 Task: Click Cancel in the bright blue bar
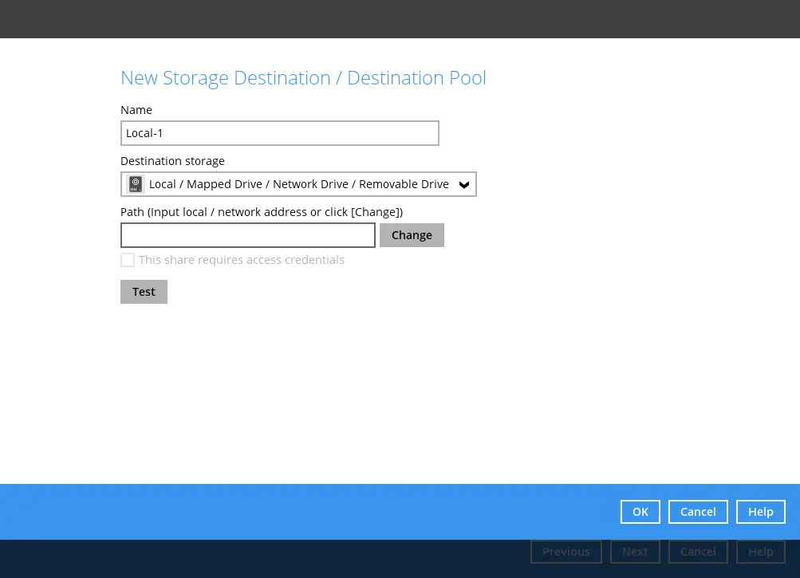(x=697, y=512)
